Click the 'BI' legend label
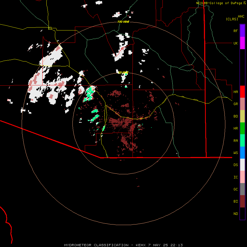Viewport: 247px width, 247px height. [x=235, y=201]
